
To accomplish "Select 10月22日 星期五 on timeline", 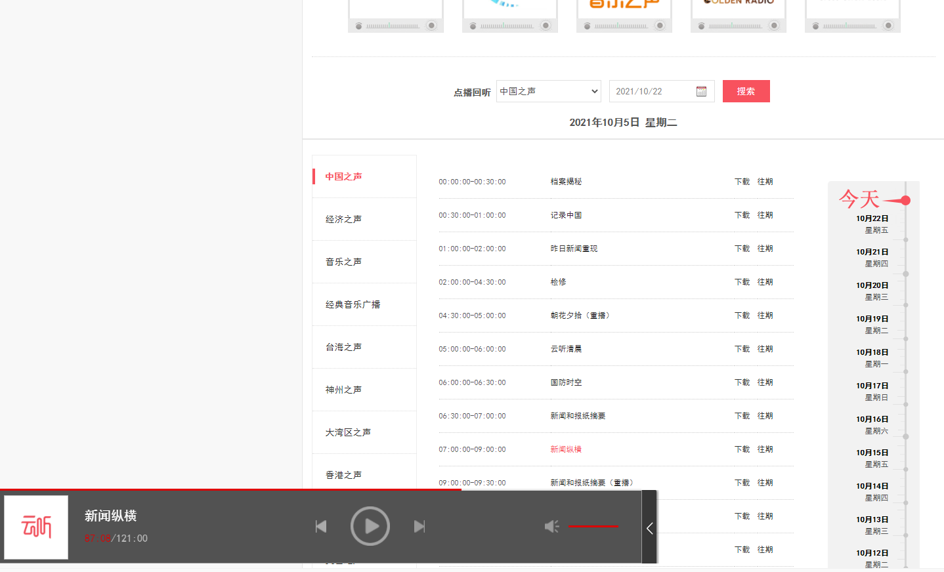I will (x=872, y=224).
